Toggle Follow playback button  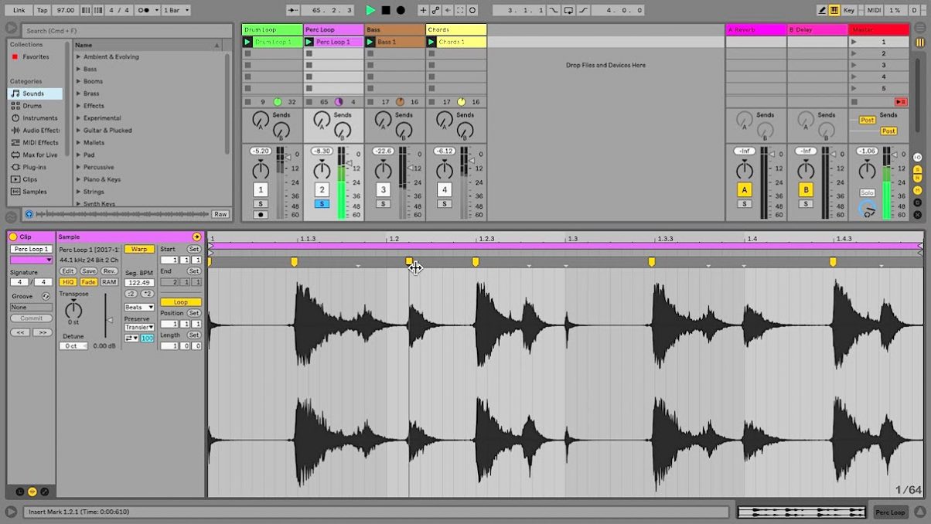pos(292,10)
